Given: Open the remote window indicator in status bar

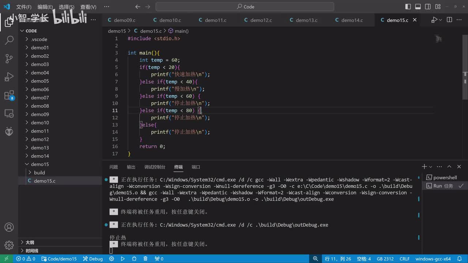Looking at the screenshot, I should [x=6, y=259].
